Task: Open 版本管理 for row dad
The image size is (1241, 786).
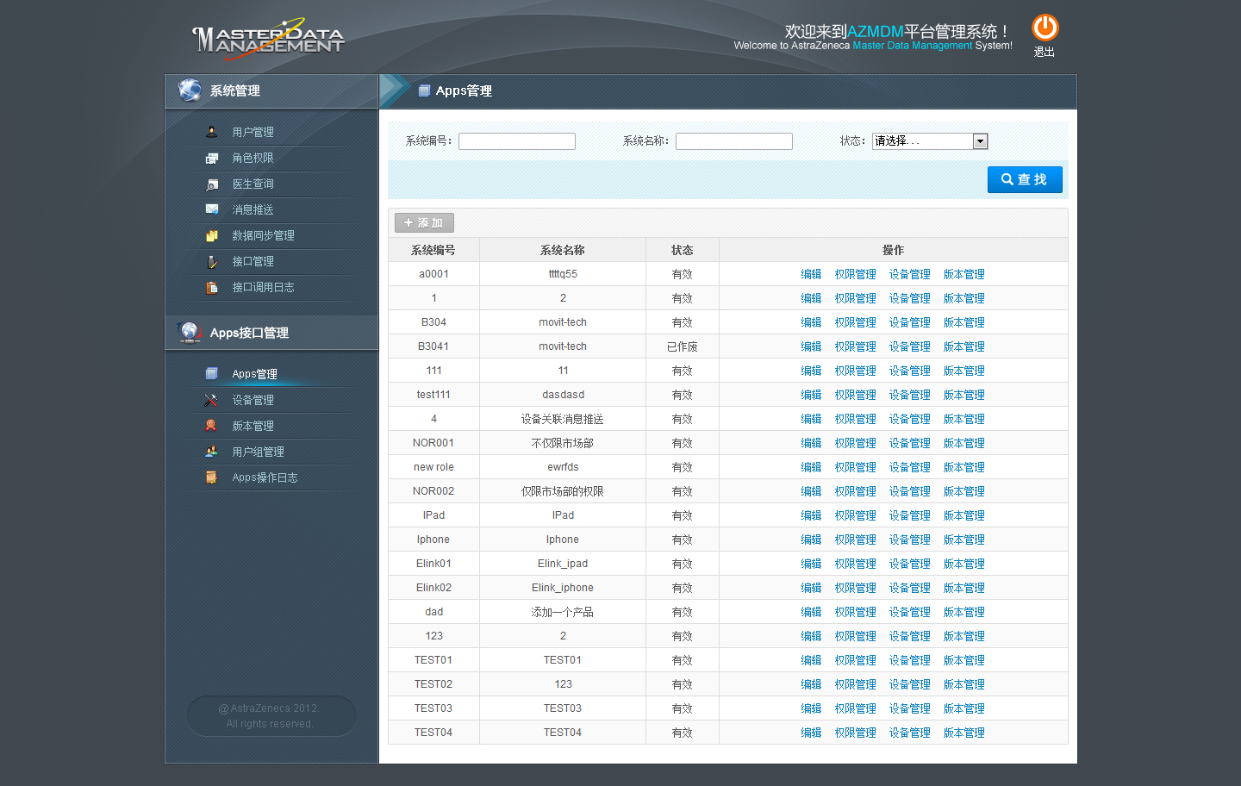Action: coord(963,612)
